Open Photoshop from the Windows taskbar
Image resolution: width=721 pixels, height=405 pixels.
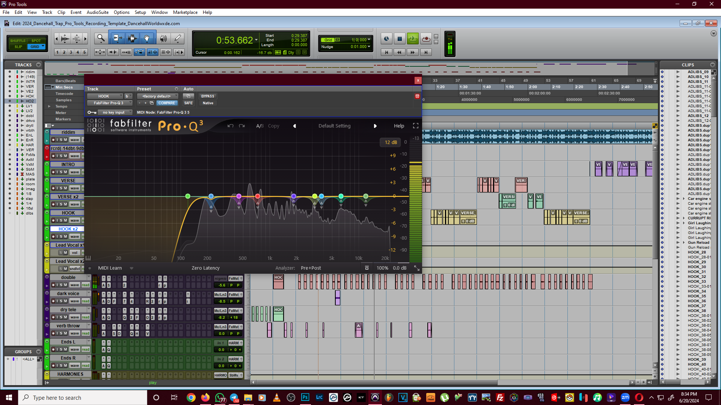[x=305, y=397]
